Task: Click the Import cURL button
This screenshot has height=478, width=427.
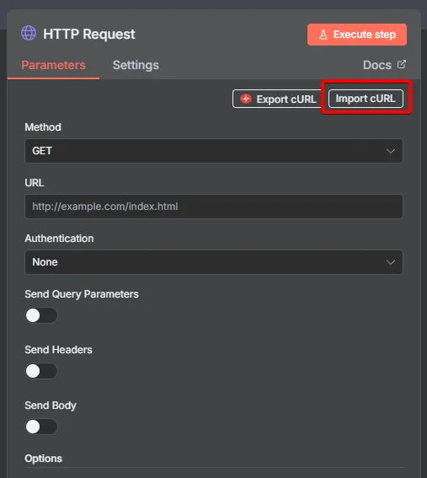Action: (366, 99)
